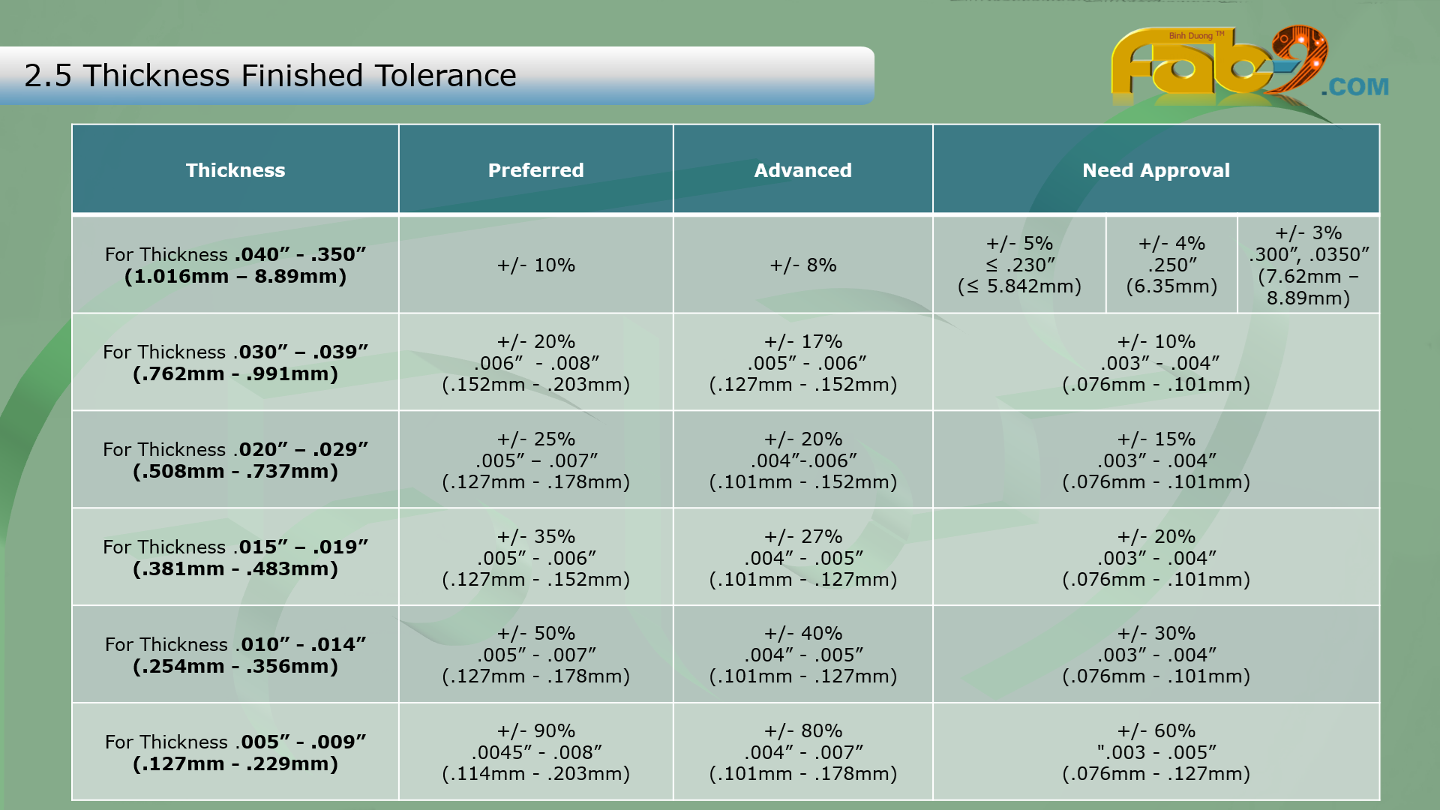Select the Need Approval column header
Viewport: 1440px width, 810px height.
point(1156,170)
